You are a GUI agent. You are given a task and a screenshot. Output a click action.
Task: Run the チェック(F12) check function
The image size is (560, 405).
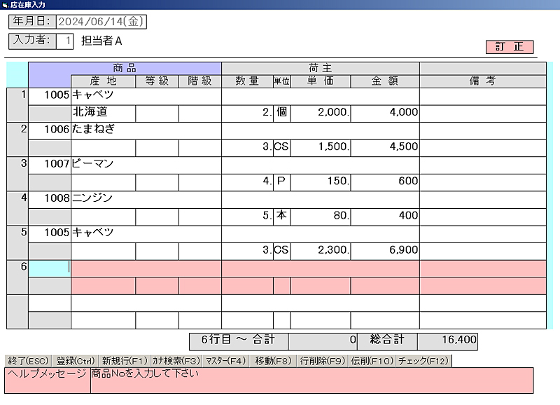point(423,361)
